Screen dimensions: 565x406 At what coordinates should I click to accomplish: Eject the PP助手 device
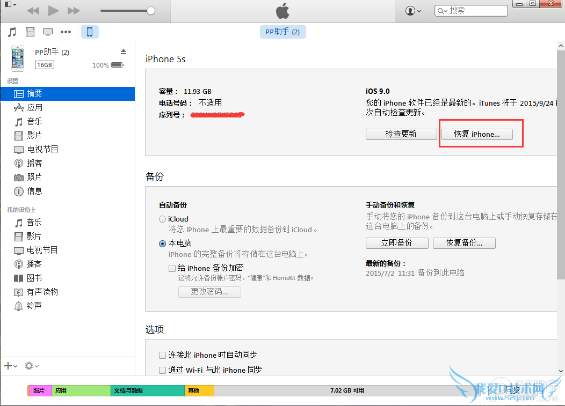pyautogui.click(x=124, y=52)
